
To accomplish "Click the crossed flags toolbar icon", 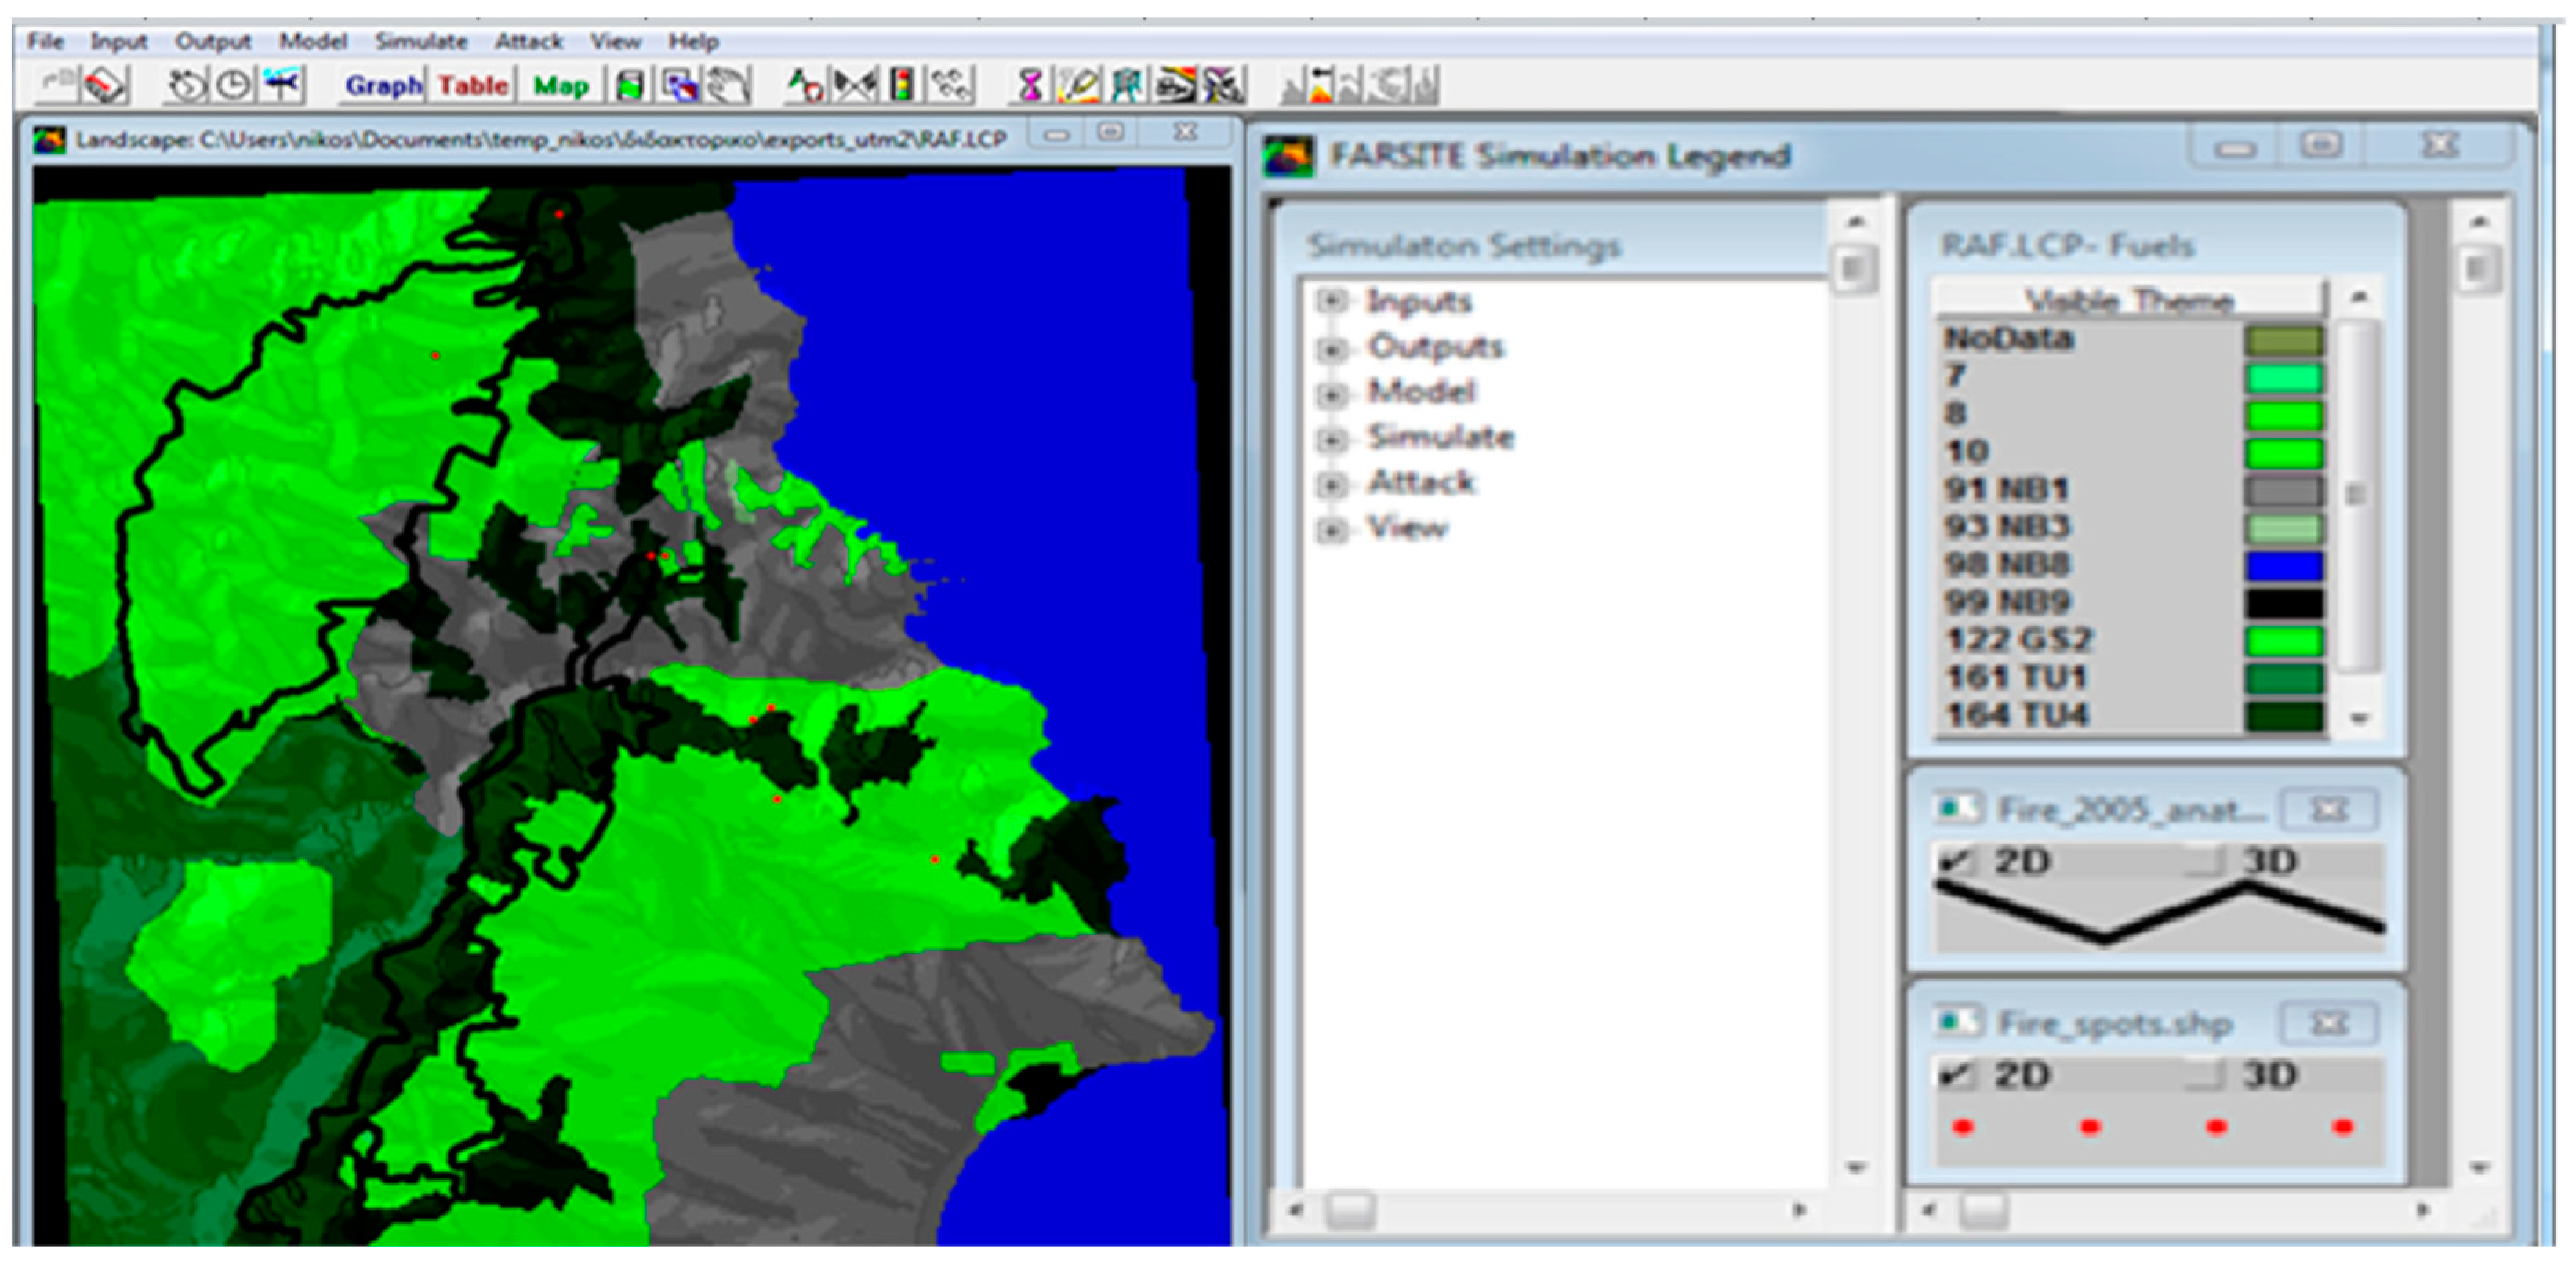I will [855, 86].
